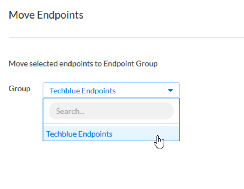Screen dimensions: 244x189
Task: Choose the highlighted Techblue Endpoints entry
Action: pyautogui.click(x=79, y=134)
